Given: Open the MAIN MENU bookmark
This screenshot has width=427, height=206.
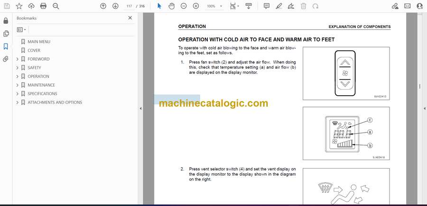Looking at the screenshot, I should (x=39, y=42).
